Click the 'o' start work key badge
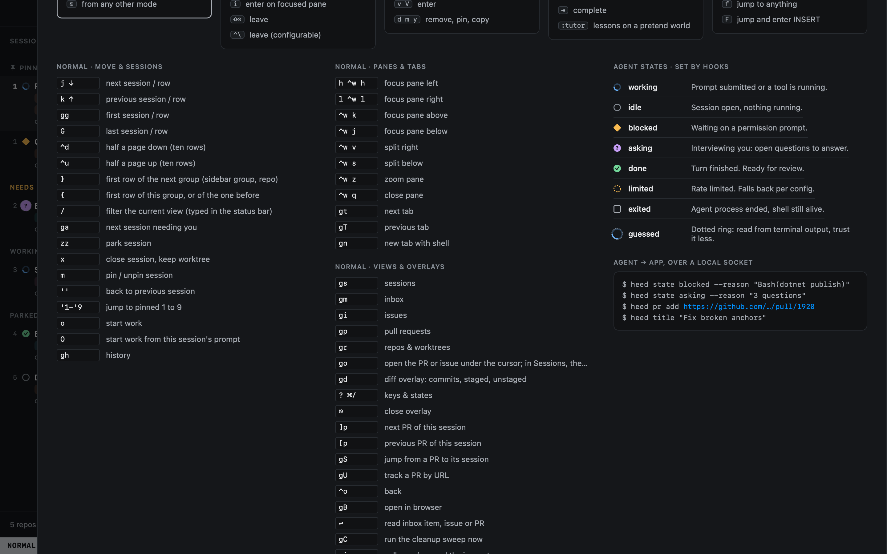This screenshot has width=887, height=554. (78, 323)
